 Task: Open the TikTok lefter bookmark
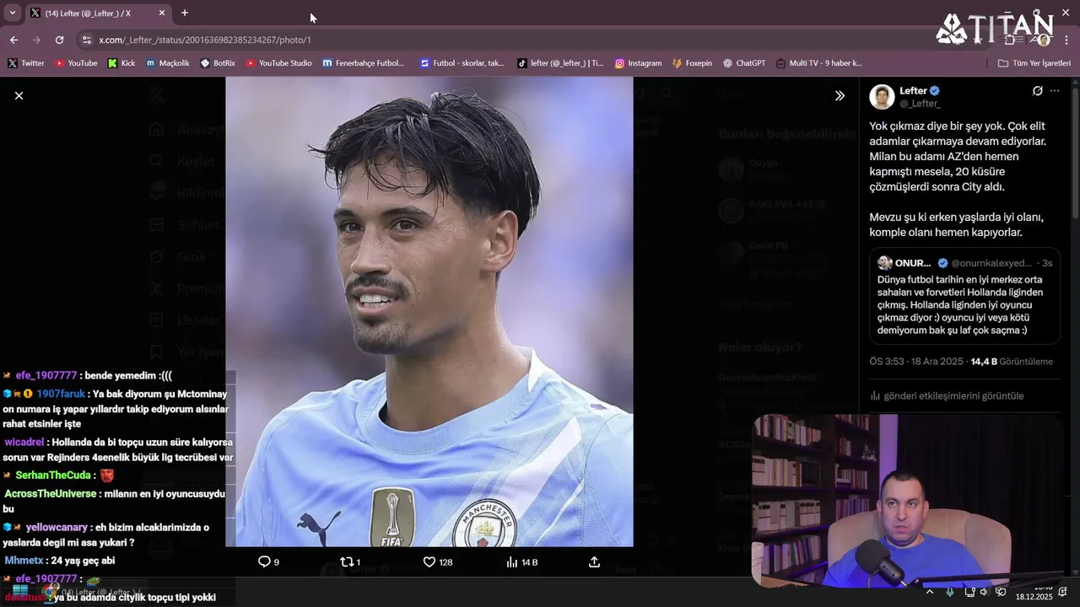[x=560, y=63]
